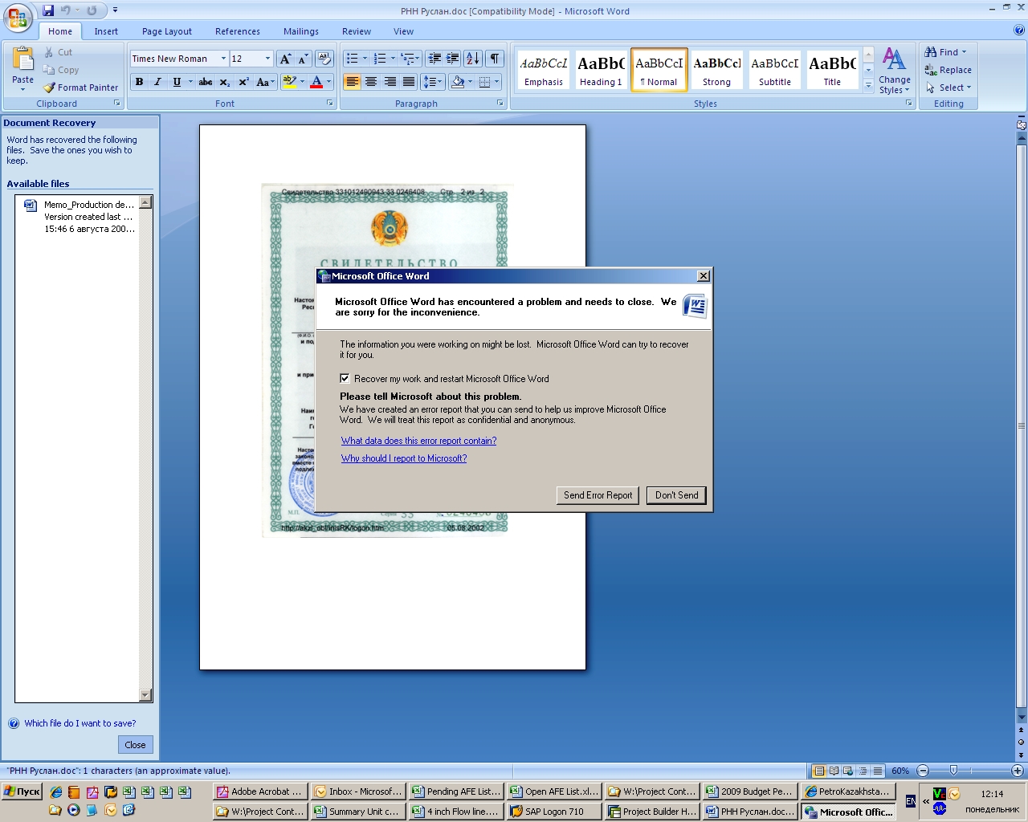This screenshot has width=1028, height=822.
Task: Click the Grow Font icon
Action: click(x=285, y=59)
